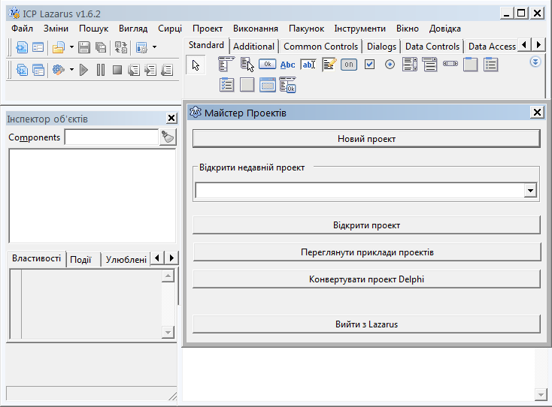Pick the TPanel component
552x407 pixels.
[247, 85]
